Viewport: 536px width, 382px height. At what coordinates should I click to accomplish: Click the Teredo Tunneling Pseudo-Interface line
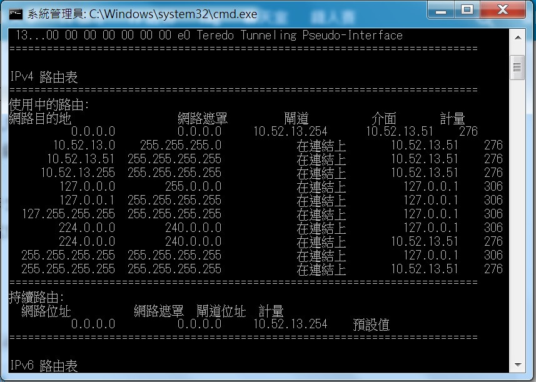(x=209, y=35)
